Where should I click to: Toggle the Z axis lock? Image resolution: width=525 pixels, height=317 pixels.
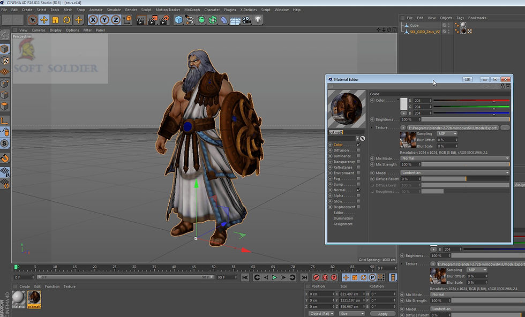116,20
